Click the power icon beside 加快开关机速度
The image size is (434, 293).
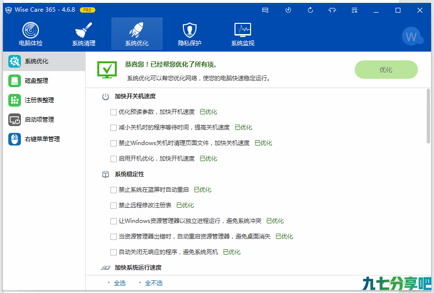pos(106,97)
